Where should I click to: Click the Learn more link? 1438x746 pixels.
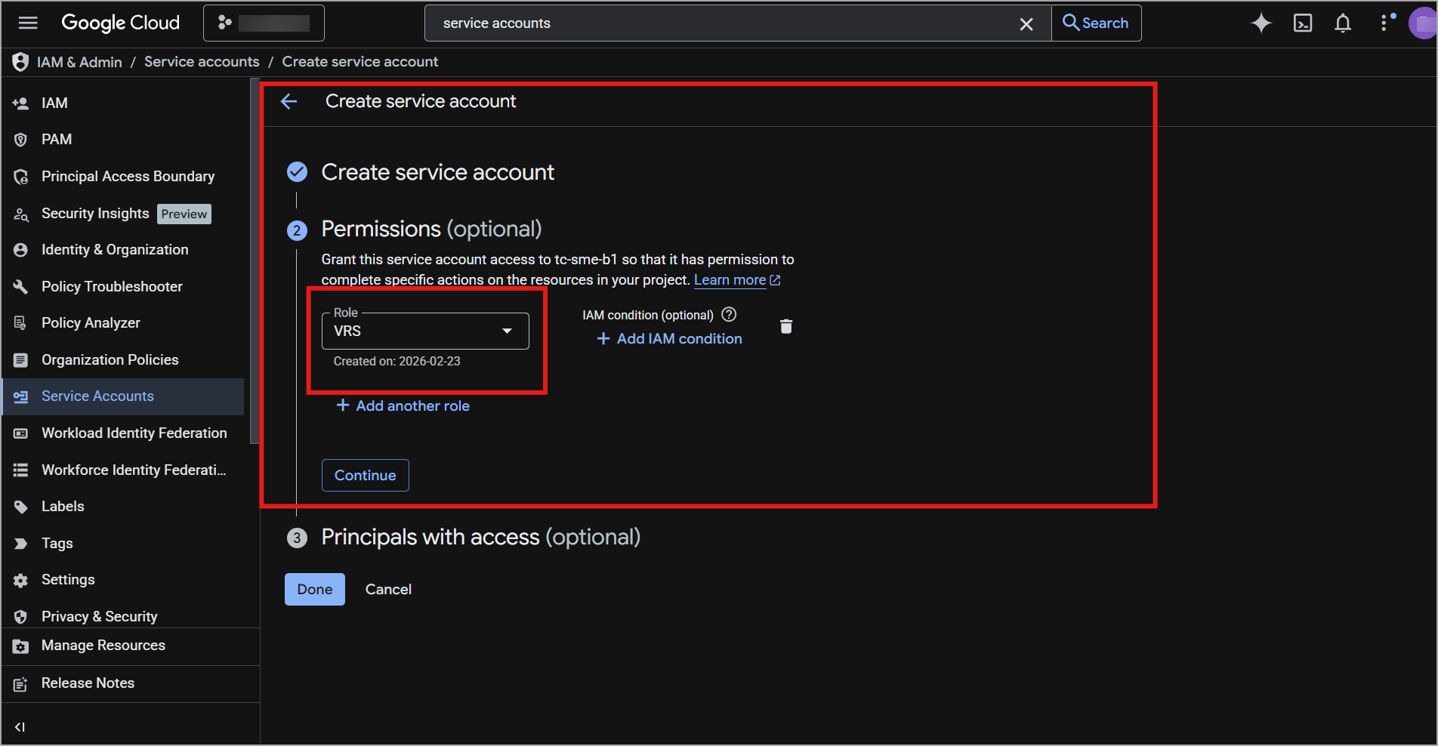point(730,280)
